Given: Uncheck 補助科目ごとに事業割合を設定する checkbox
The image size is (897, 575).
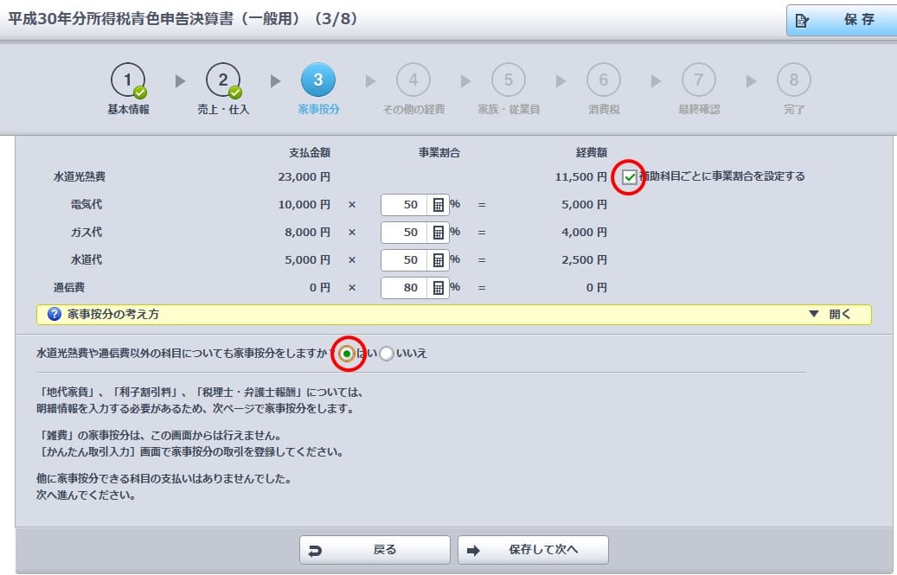Looking at the screenshot, I should click(629, 177).
